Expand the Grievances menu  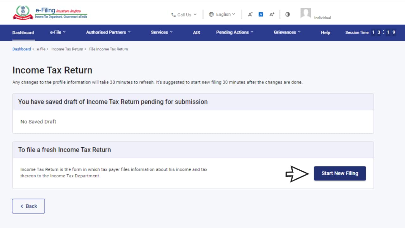coord(287,32)
